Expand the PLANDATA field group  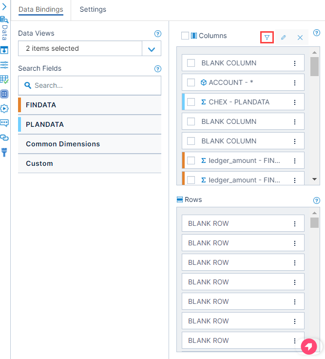point(90,124)
